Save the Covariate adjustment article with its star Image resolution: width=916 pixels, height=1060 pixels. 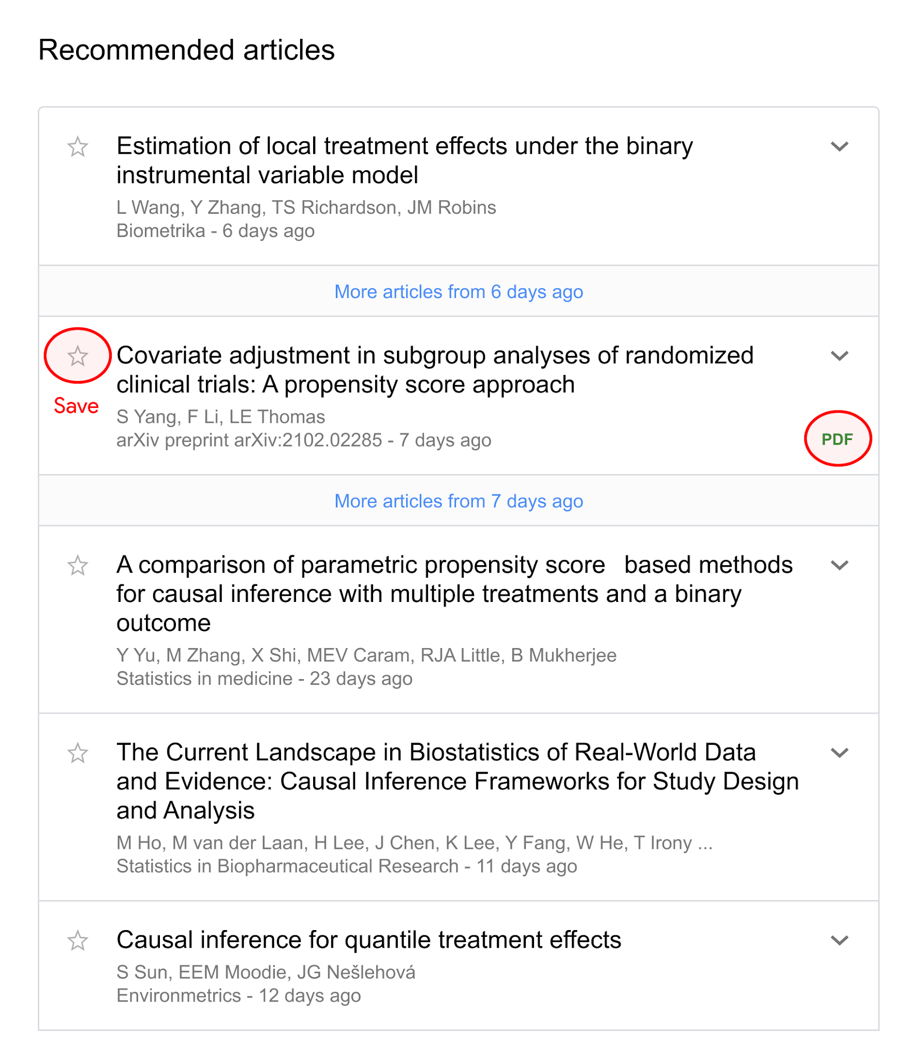(x=78, y=356)
